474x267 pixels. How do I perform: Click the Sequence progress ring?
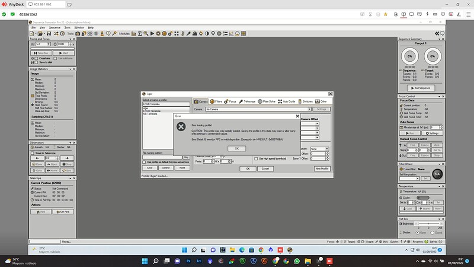409,56
